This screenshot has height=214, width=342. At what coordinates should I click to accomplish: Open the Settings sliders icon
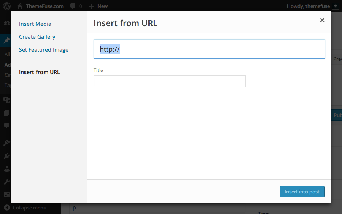point(7,195)
